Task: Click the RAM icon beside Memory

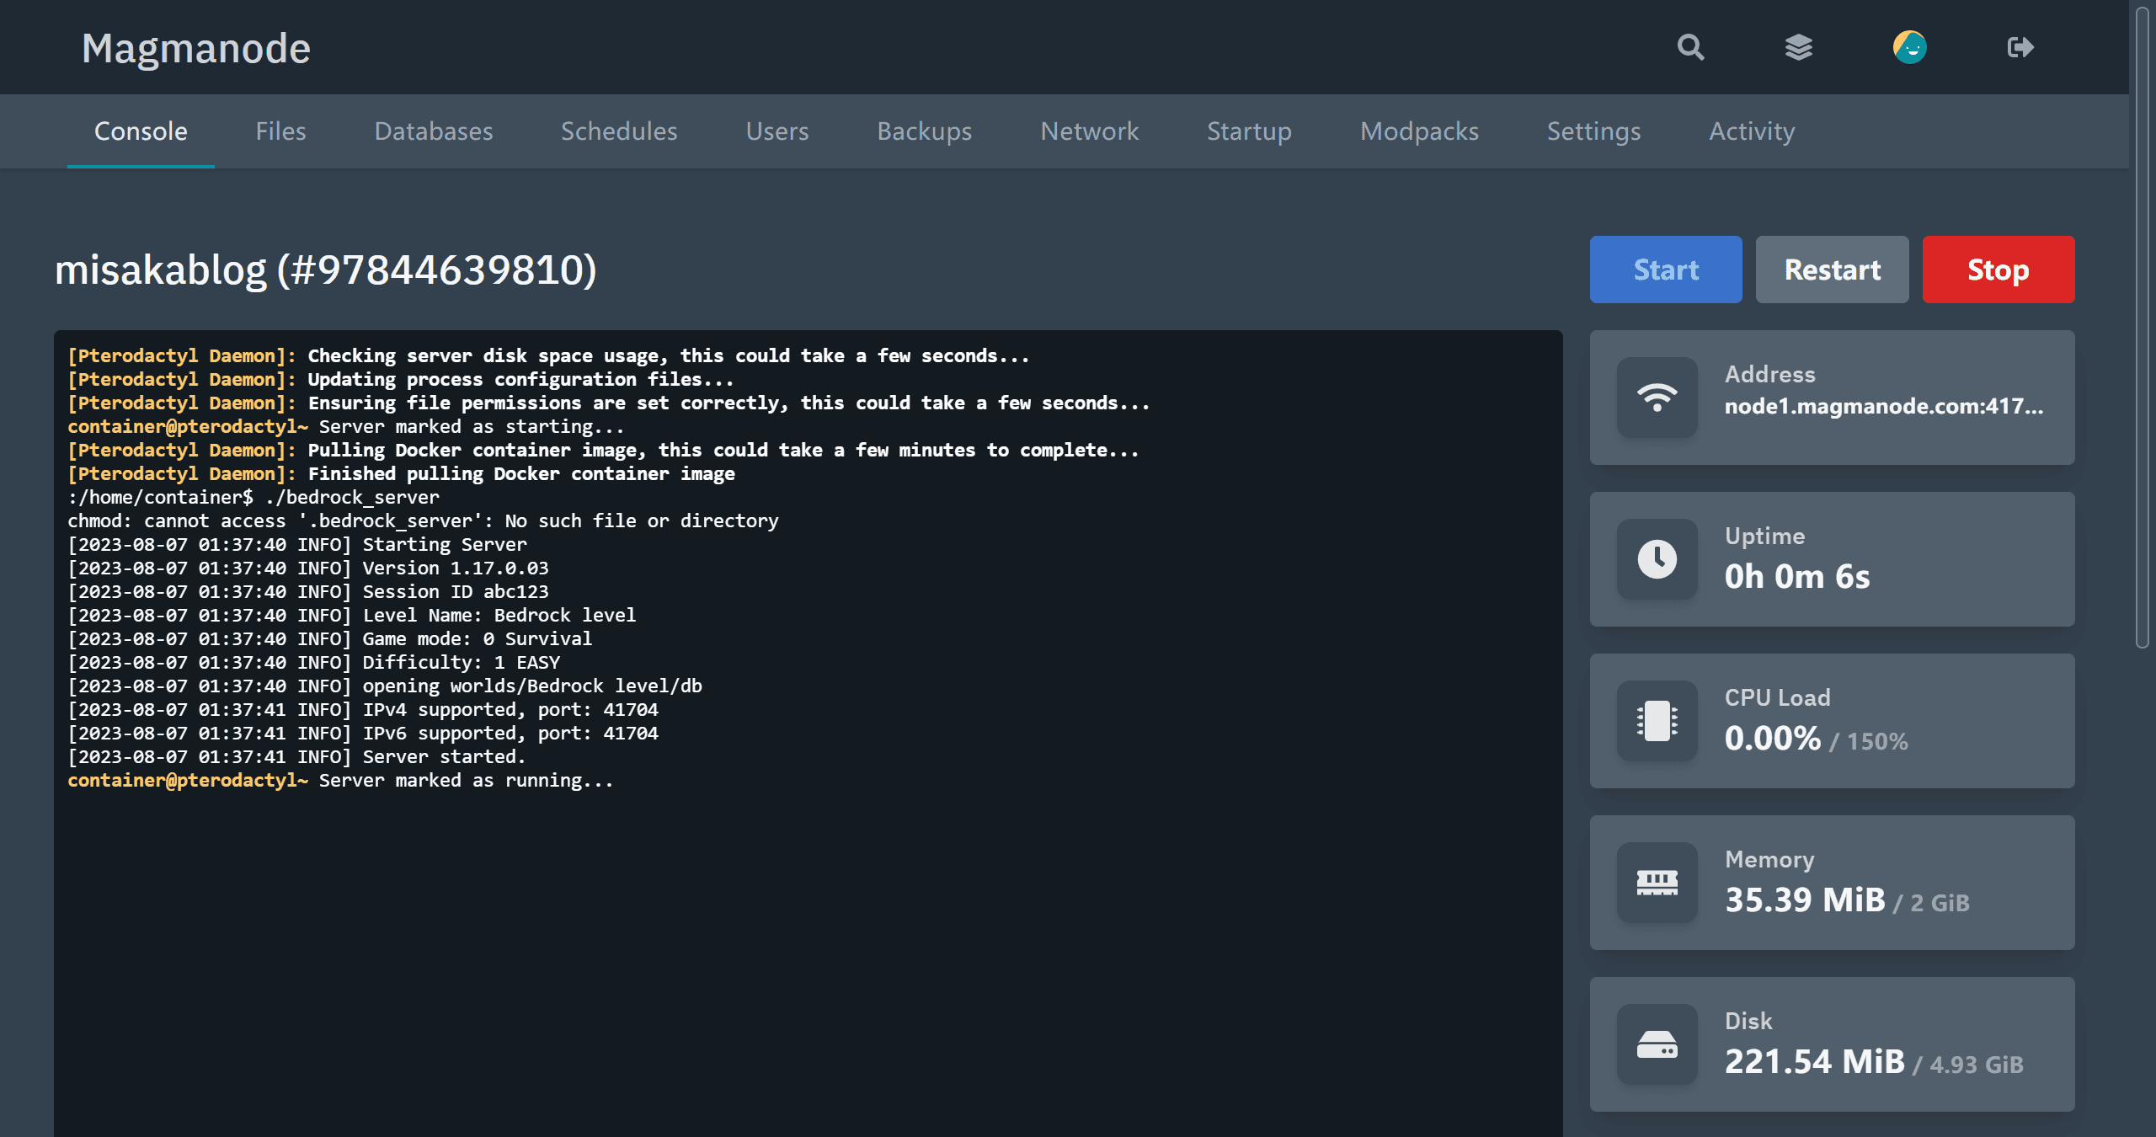Action: 1657,883
